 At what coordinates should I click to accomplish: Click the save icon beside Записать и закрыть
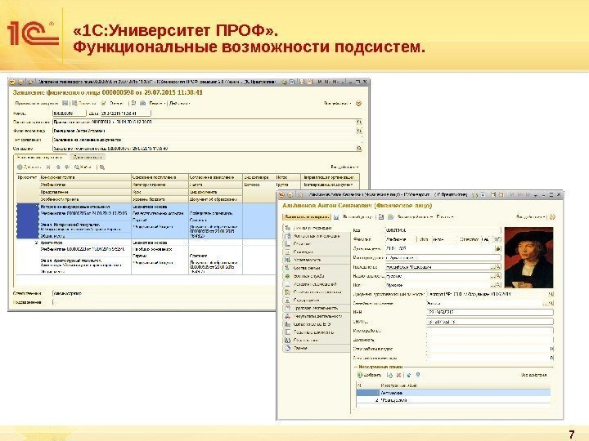(336, 216)
